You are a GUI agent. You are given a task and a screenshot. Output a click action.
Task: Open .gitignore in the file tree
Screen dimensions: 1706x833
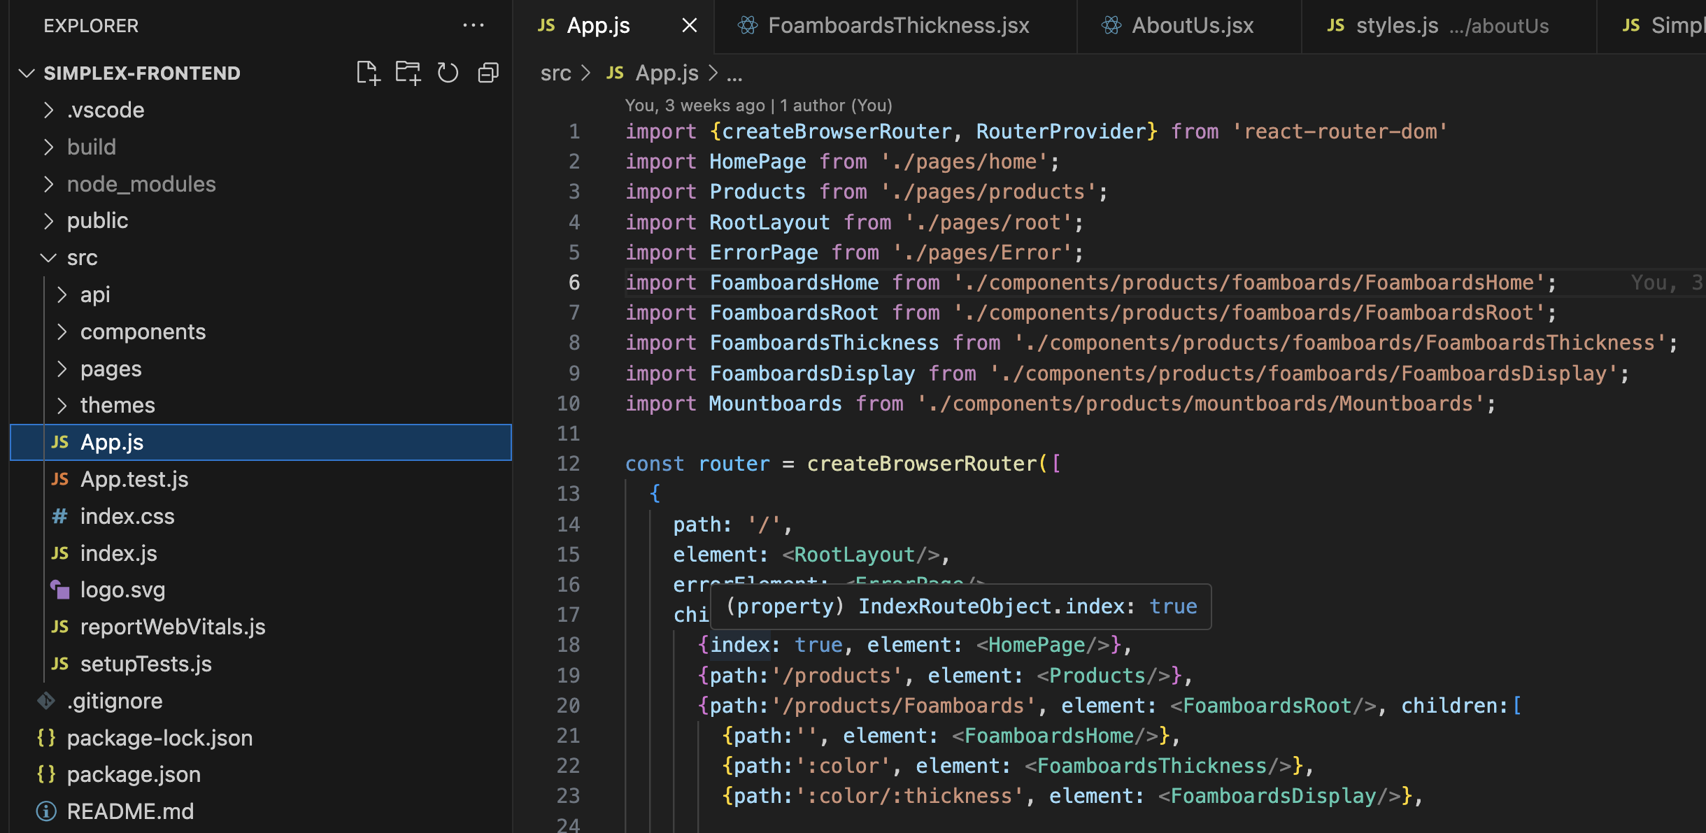tap(261, 701)
